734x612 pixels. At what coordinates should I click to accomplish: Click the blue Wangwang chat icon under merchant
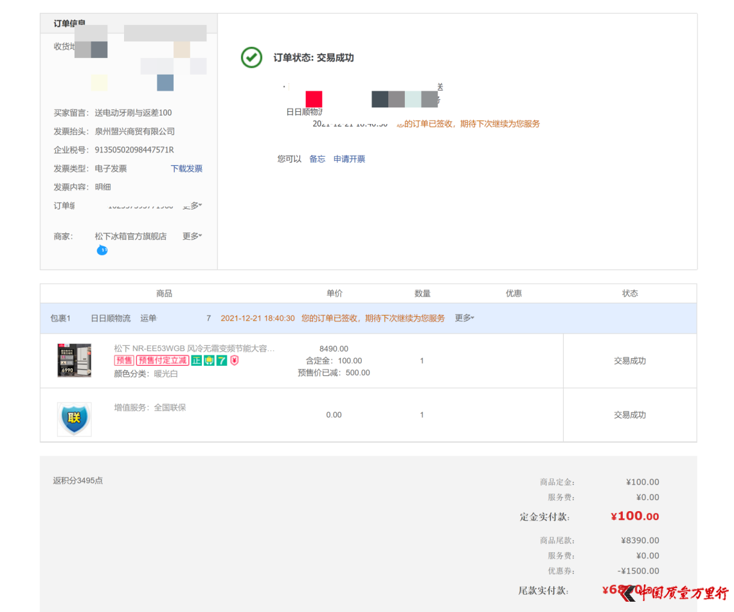(x=102, y=251)
